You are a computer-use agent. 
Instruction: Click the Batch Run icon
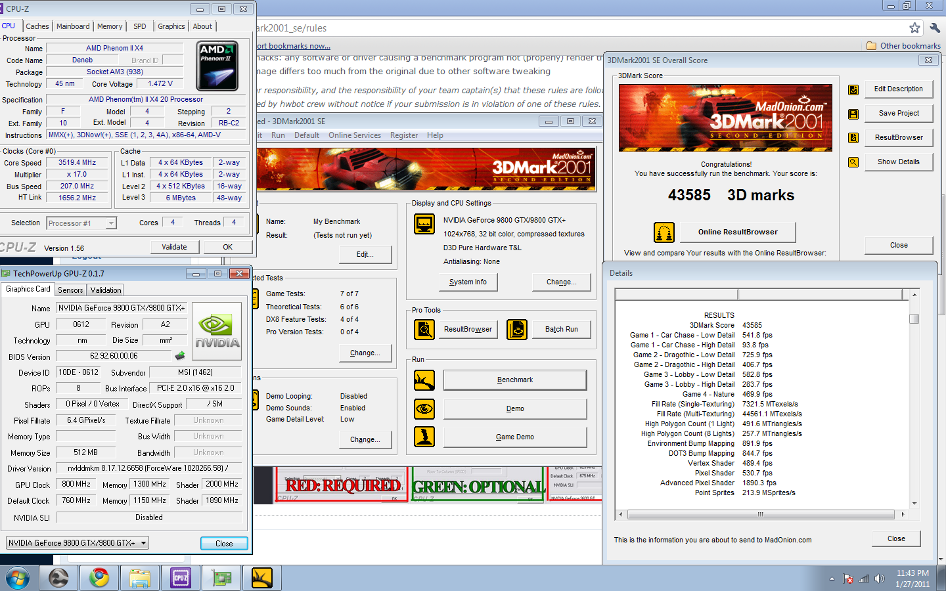517,329
